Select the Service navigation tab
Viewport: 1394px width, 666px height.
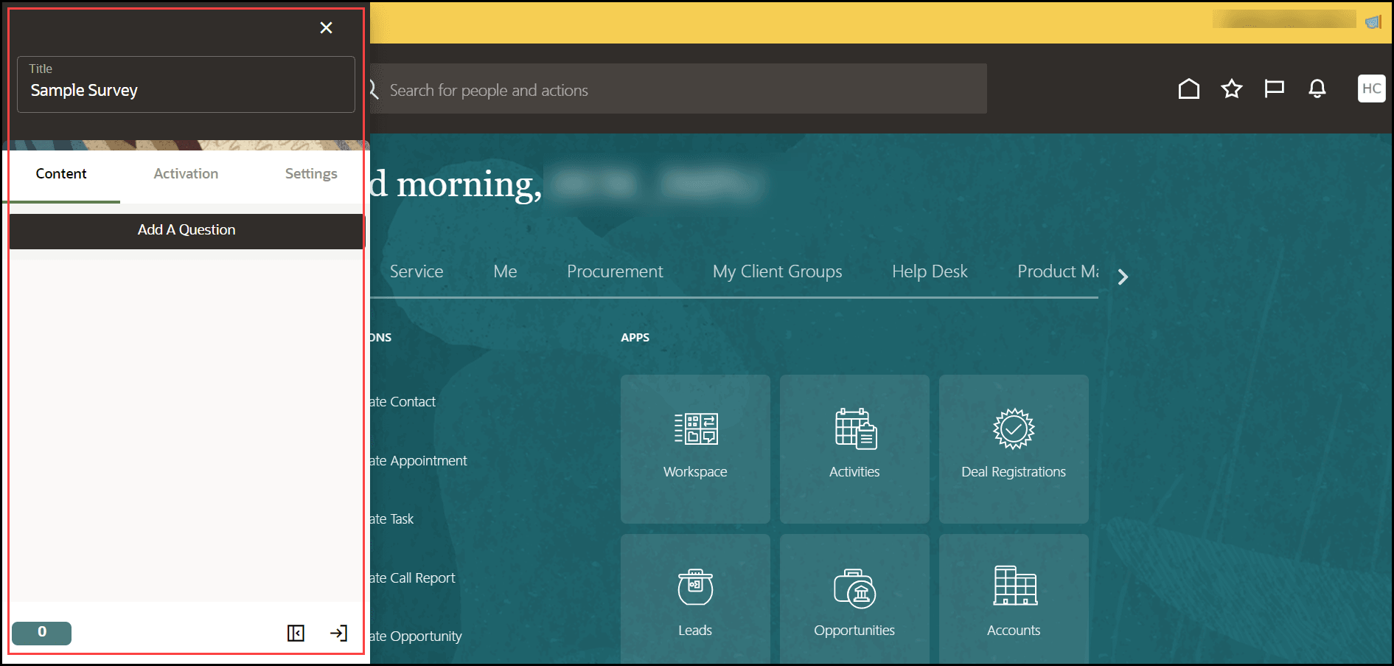point(417,271)
